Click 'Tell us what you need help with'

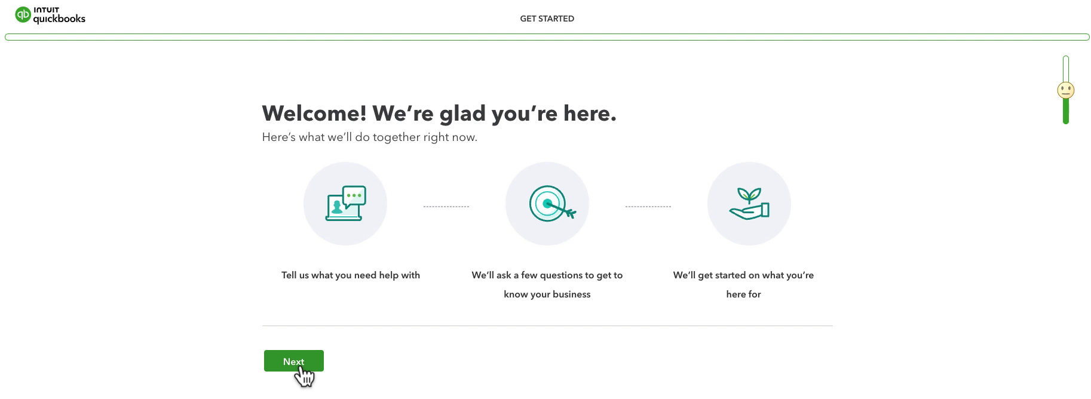point(351,275)
